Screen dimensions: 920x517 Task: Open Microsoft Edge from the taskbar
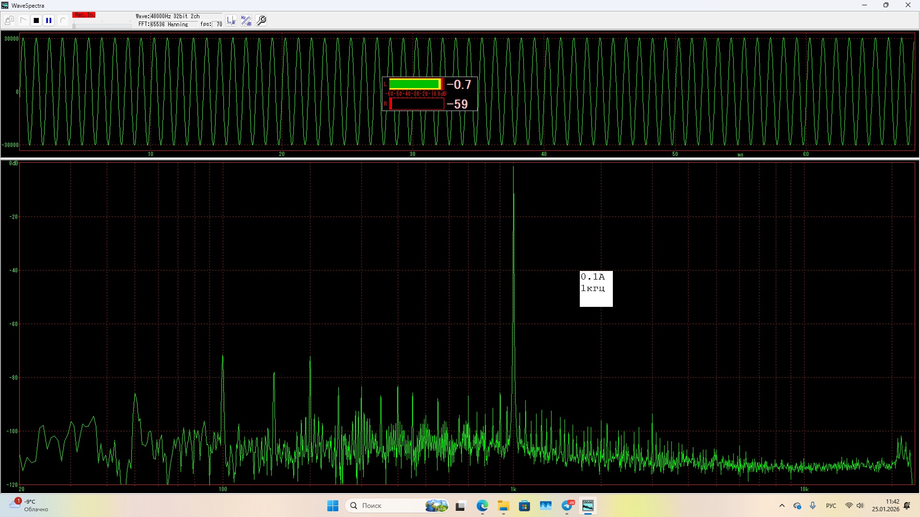(x=482, y=506)
